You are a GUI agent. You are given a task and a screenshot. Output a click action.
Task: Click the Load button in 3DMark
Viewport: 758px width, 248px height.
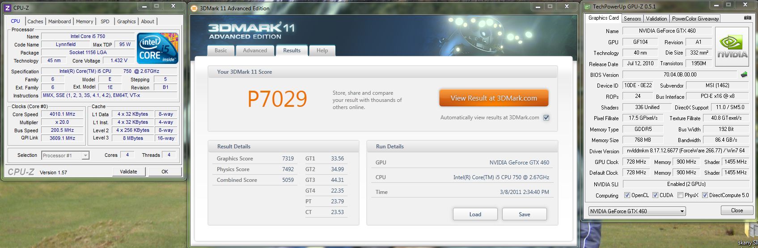pos(475,214)
